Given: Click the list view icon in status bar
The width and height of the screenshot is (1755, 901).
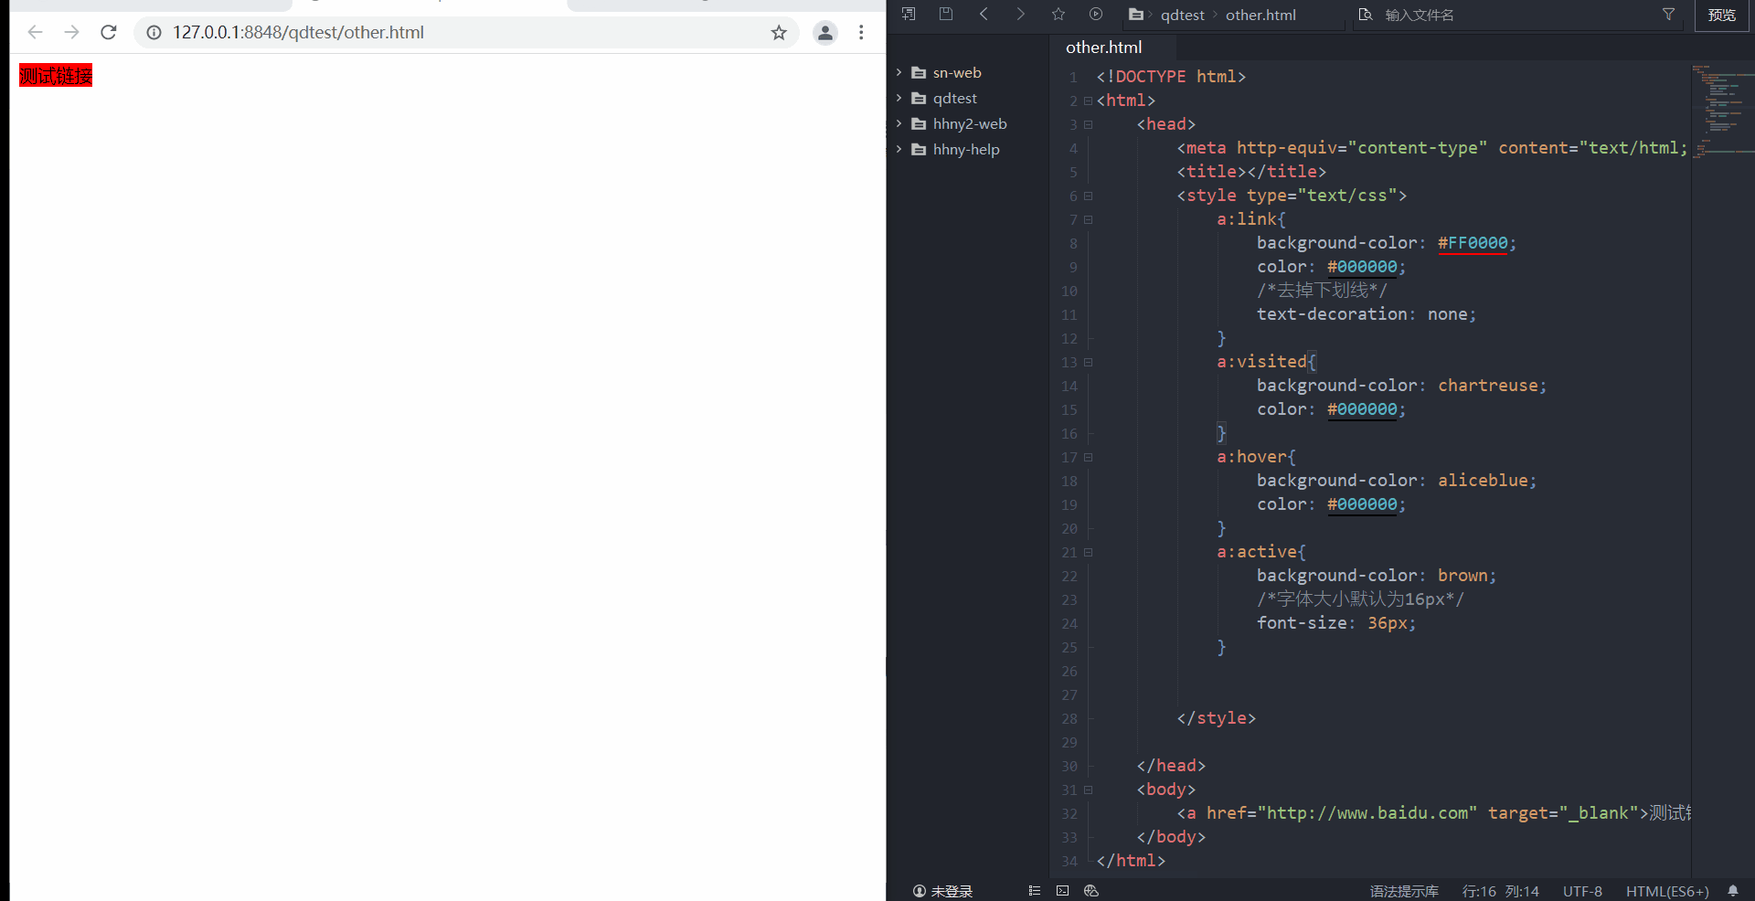Looking at the screenshot, I should (x=1034, y=891).
